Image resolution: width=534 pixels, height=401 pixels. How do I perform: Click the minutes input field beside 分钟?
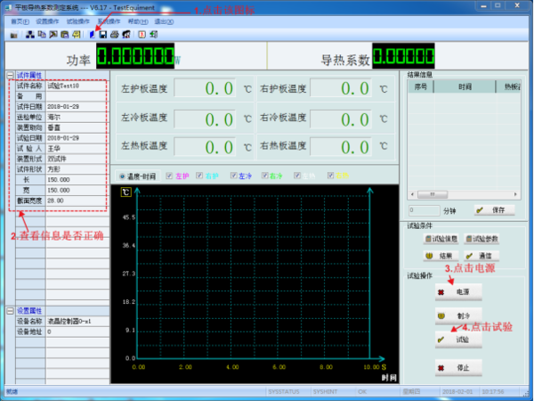pyautogui.click(x=424, y=210)
